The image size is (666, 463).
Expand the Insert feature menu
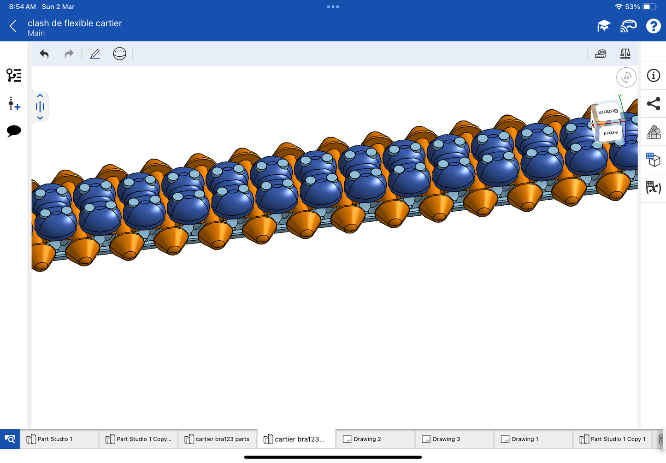[x=14, y=103]
